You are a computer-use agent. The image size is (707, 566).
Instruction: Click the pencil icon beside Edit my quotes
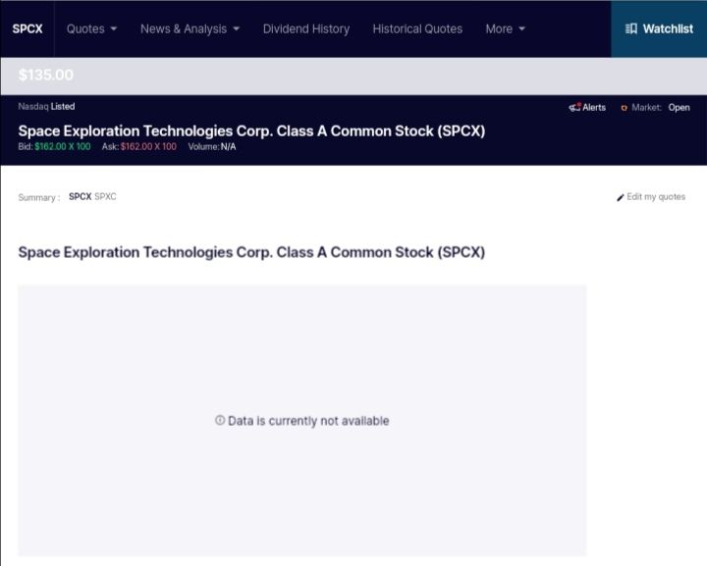point(621,197)
